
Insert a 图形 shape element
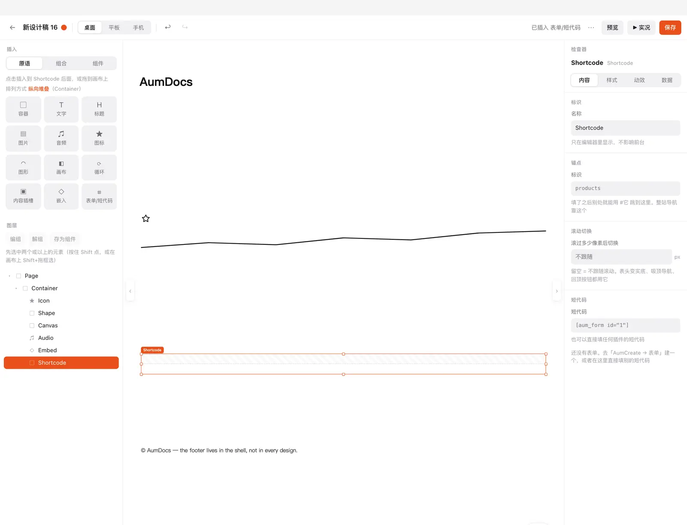[x=23, y=168]
